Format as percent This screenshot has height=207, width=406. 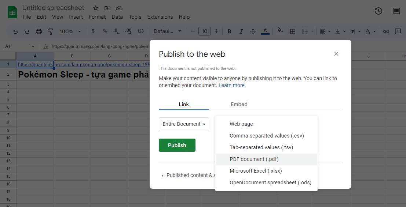point(105,31)
